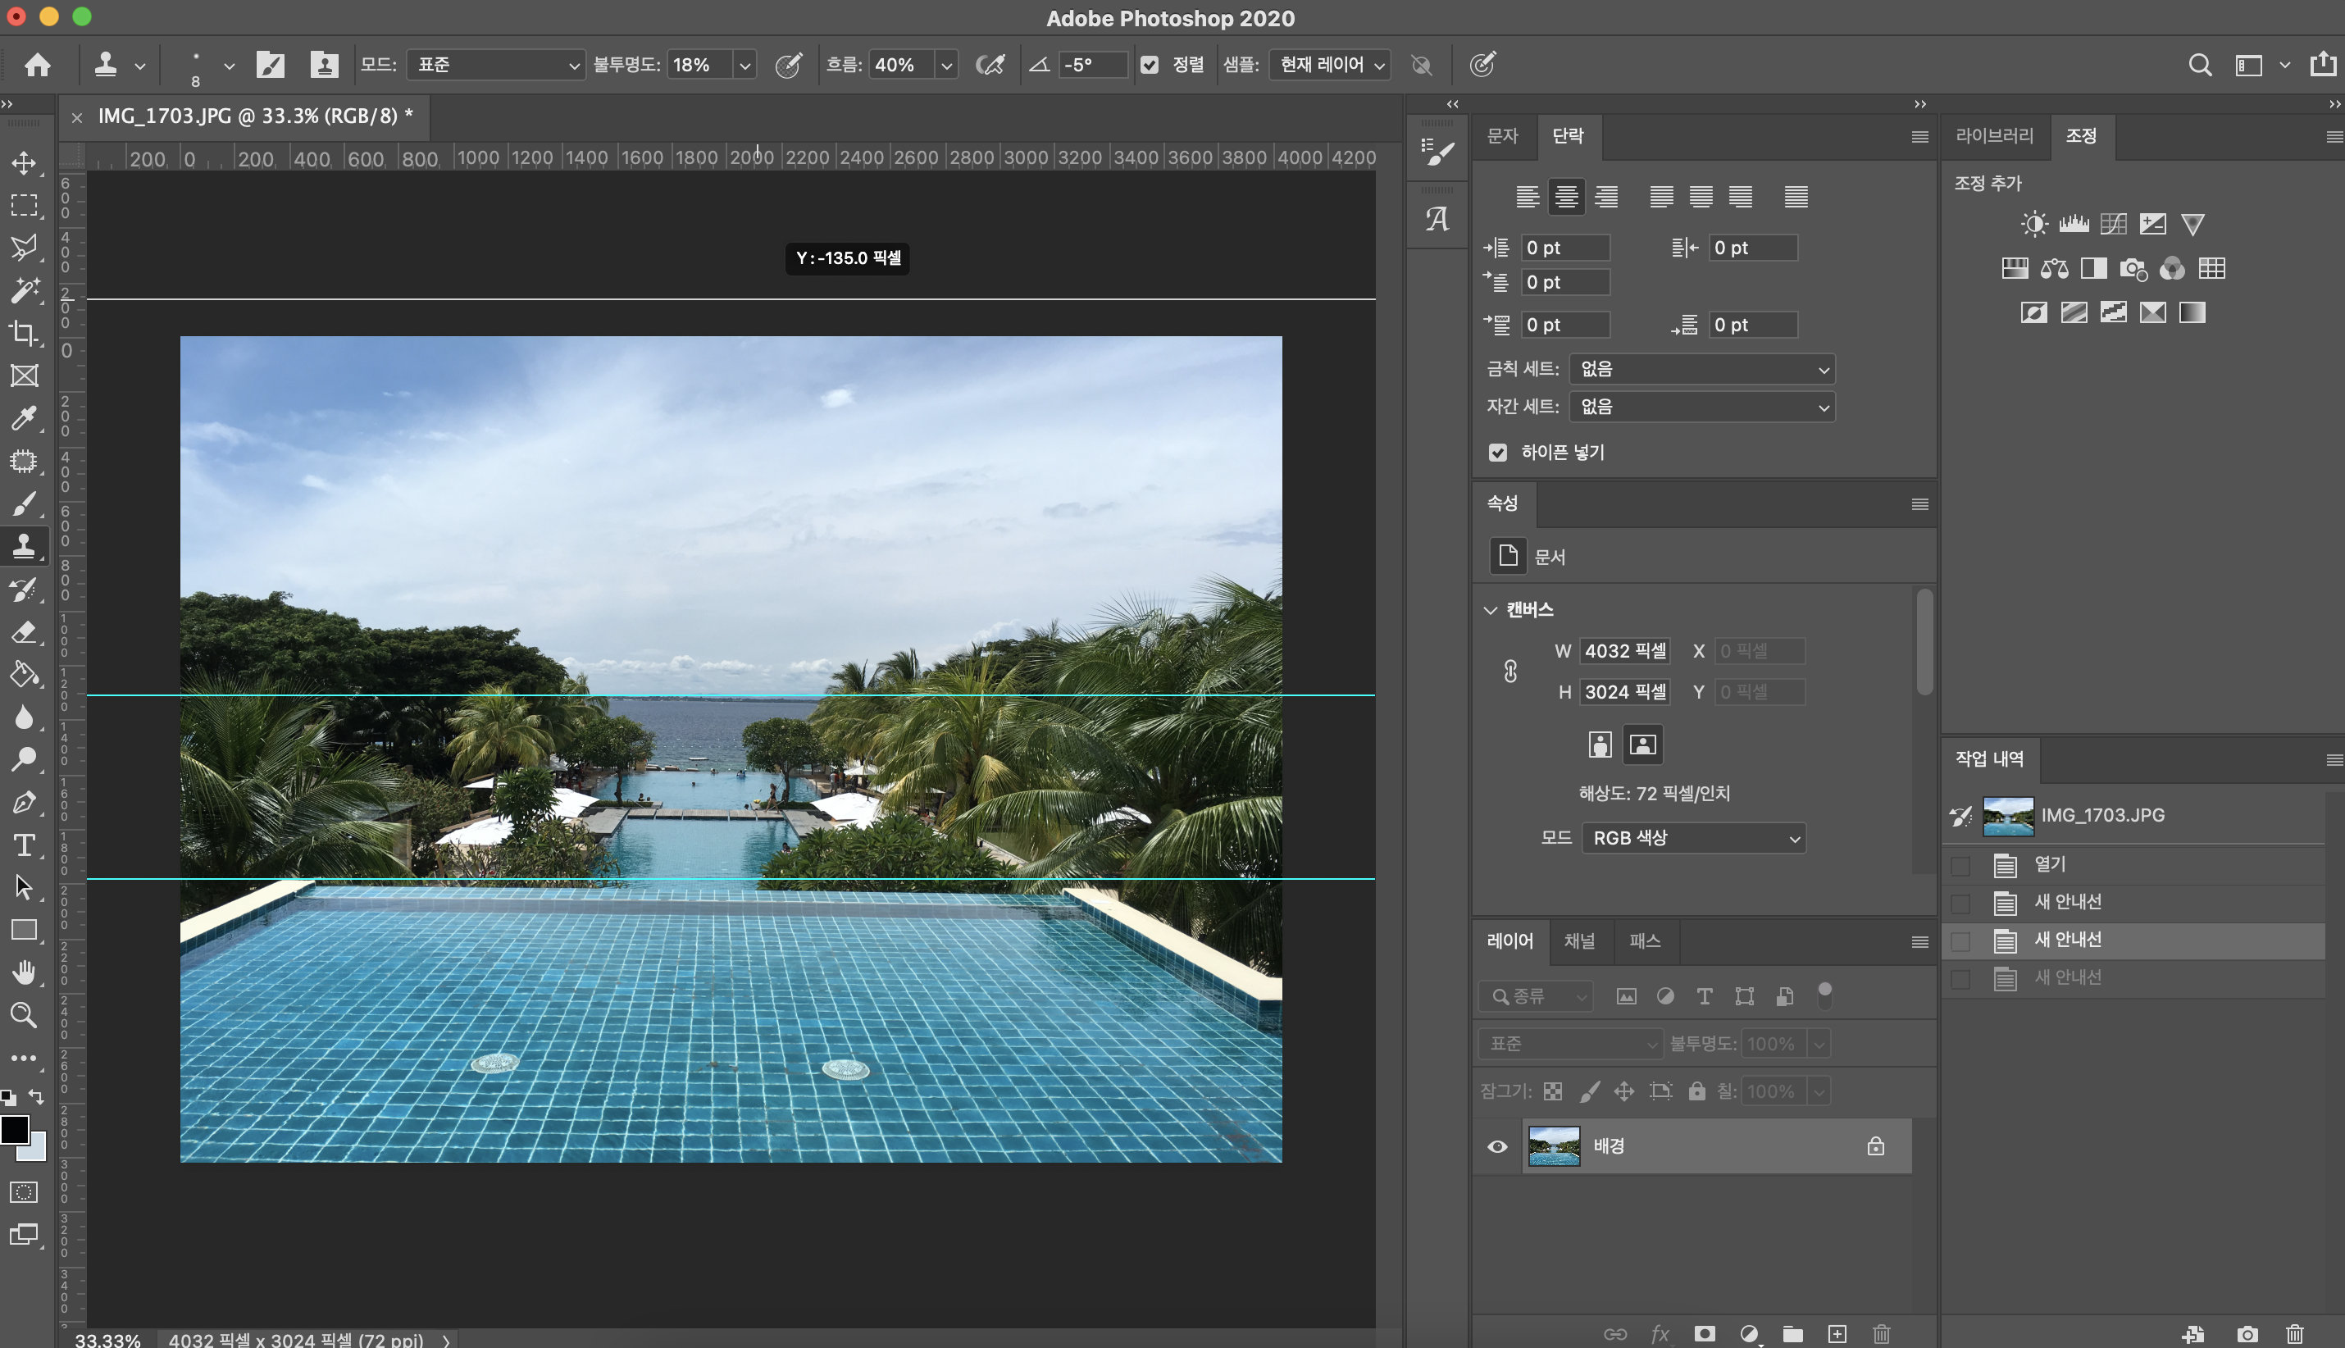
Task: Click the foreground color swatch
Action: pos(15,1130)
